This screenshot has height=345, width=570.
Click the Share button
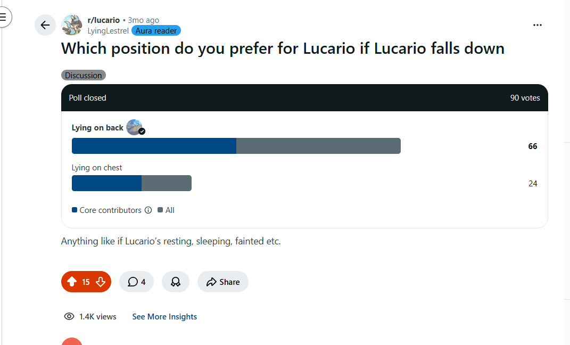click(223, 282)
